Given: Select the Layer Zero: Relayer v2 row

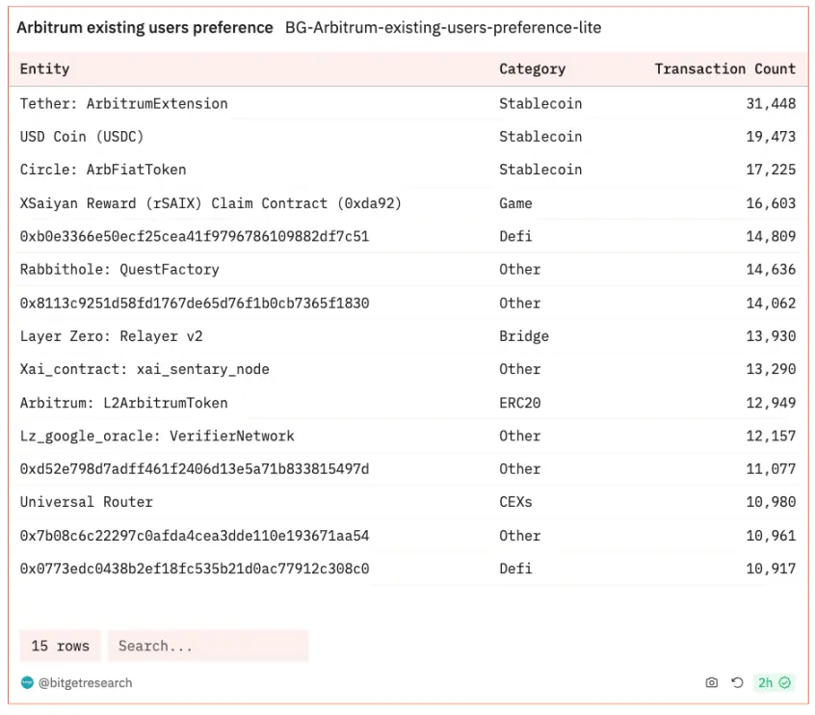Looking at the screenshot, I should tap(111, 336).
